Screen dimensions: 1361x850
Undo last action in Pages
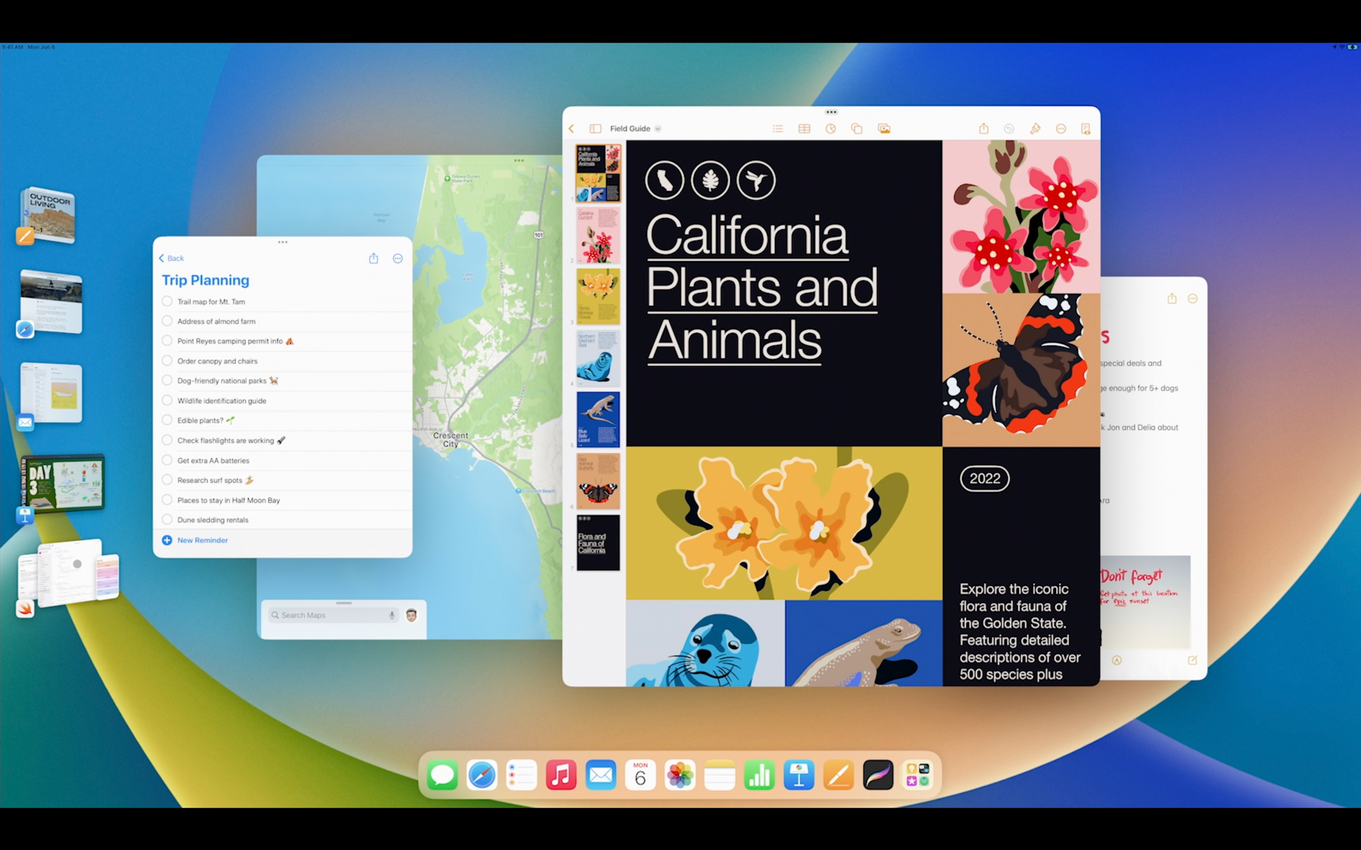(x=1009, y=129)
